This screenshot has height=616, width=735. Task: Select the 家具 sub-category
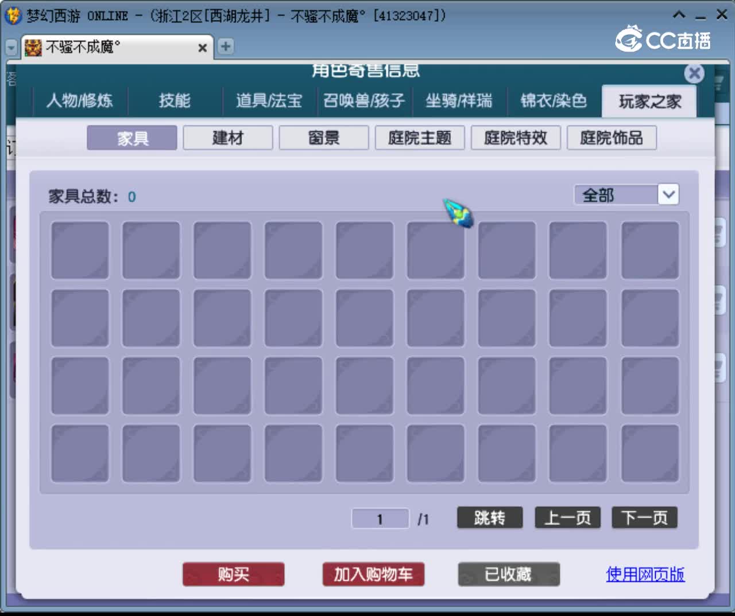pyautogui.click(x=132, y=138)
